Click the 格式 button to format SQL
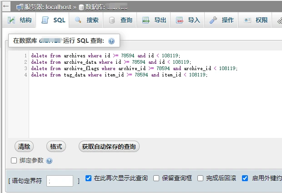This screenshot has width=282, height=193. coord(56,147)
